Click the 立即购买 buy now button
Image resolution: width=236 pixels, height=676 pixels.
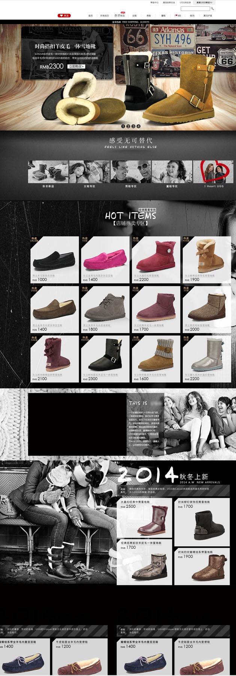click(x=76, y=66)
